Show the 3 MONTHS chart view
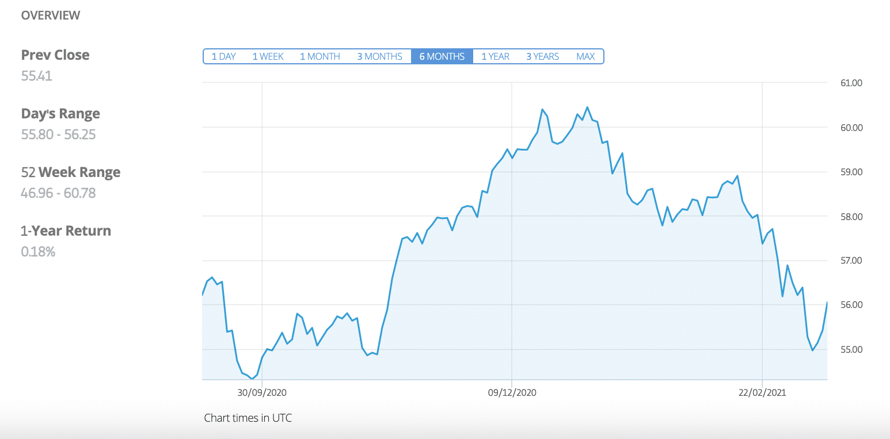The height and width of the screenshot is (439, 890). 379,56
